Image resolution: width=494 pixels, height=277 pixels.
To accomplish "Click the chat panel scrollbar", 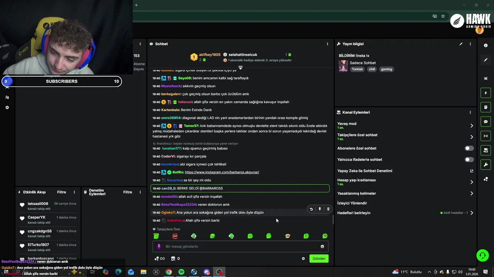I will (333, 220).
